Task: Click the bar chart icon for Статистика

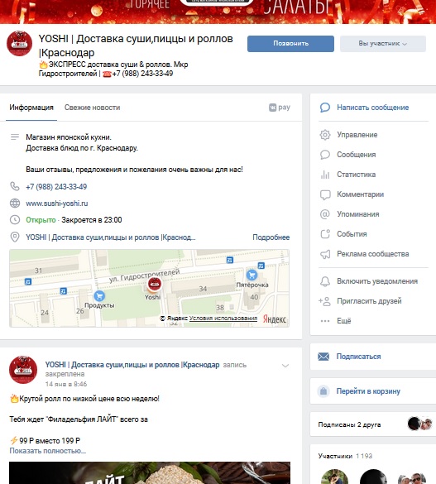Action: (x=325, y=175)
